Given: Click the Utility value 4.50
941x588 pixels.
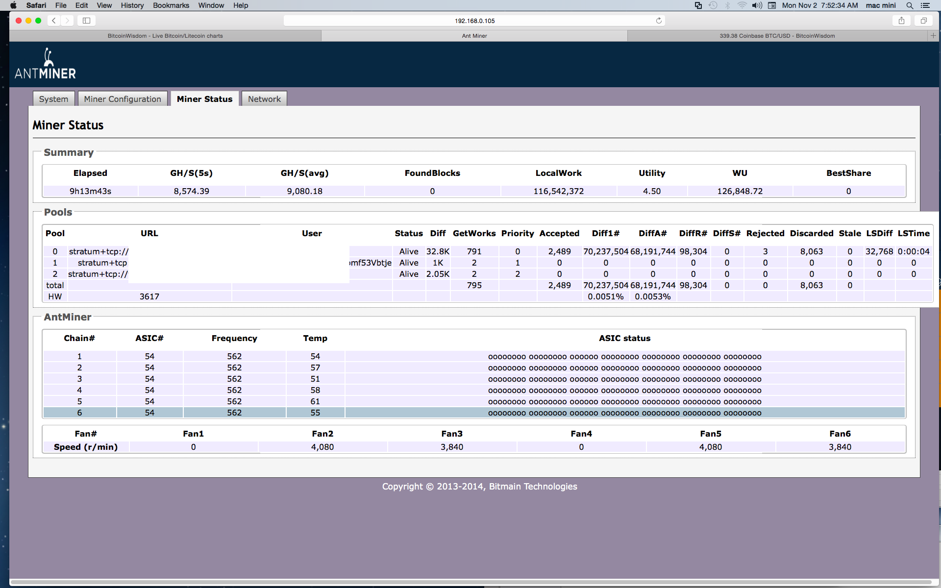Looking at the screenshot, I should pyautogui.click(x=652, y=191).
